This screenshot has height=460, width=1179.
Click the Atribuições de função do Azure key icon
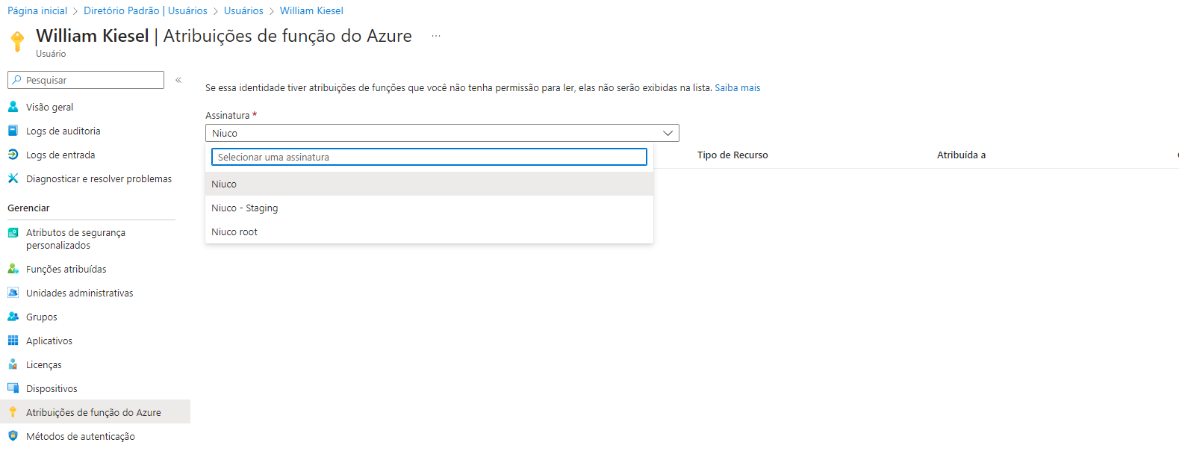(x=13, y=412)
